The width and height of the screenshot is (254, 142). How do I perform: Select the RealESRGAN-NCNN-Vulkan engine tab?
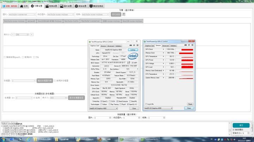point(50,21)
